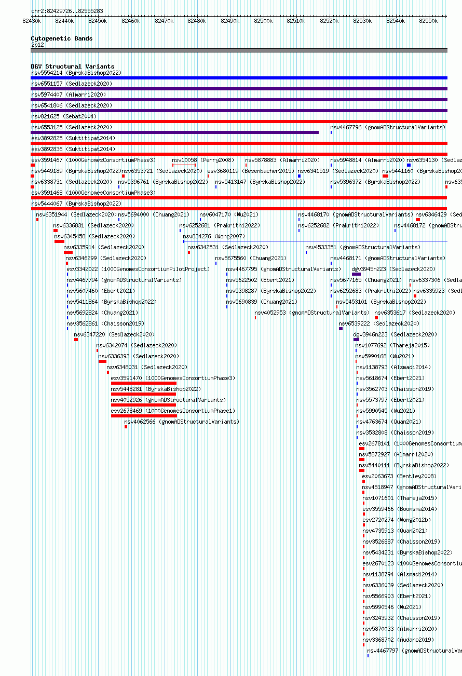The height and width of the screenshot is (676, 462).
Task: Select the 2p12 cytogenetic band bar
Action: [239, 50]
